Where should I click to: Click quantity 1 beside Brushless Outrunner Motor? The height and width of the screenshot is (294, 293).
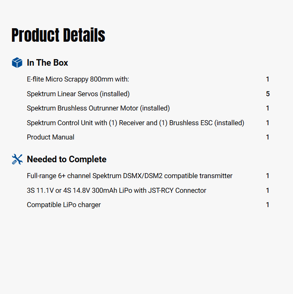tap(268, 108)
